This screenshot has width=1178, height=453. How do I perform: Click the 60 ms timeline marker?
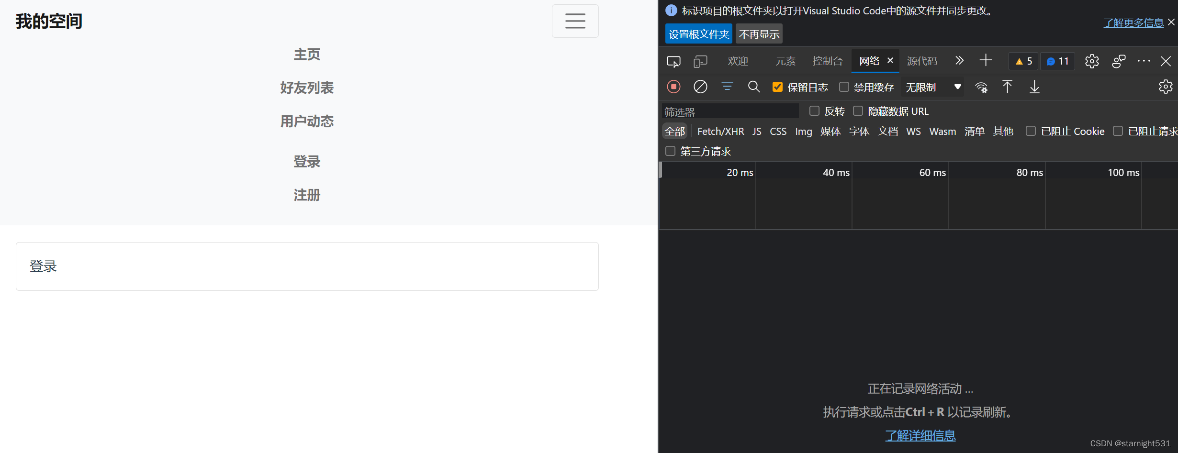[932, 173]
